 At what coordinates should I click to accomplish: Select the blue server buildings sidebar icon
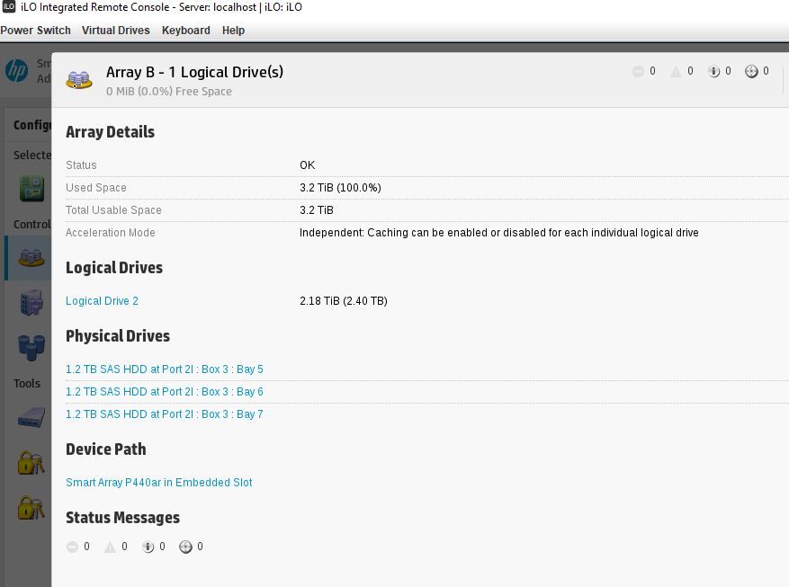(x=31, y=303)
